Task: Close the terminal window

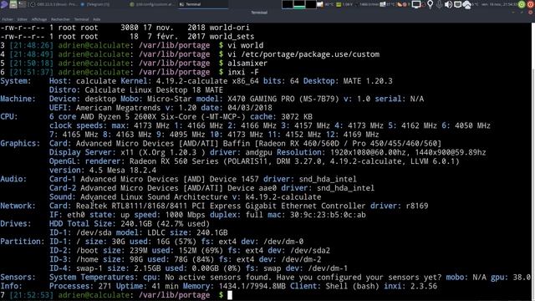Action: [530, 13]
